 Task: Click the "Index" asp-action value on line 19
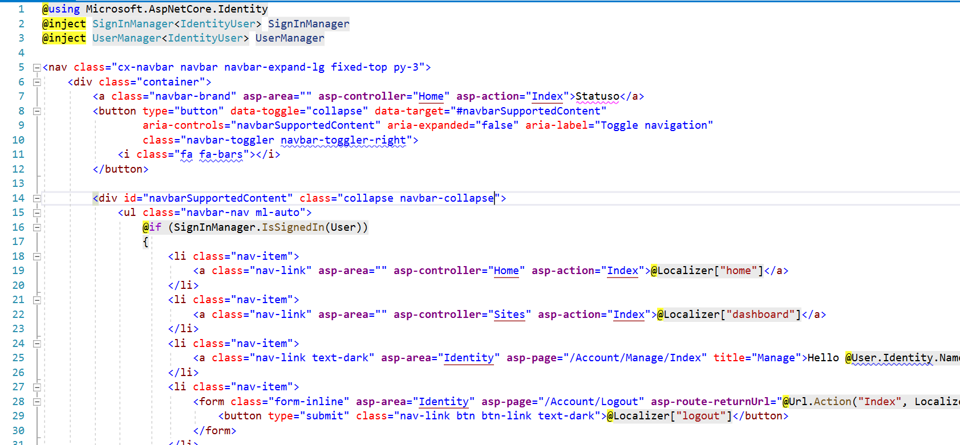pyautogui.click(x=622, y=271)
